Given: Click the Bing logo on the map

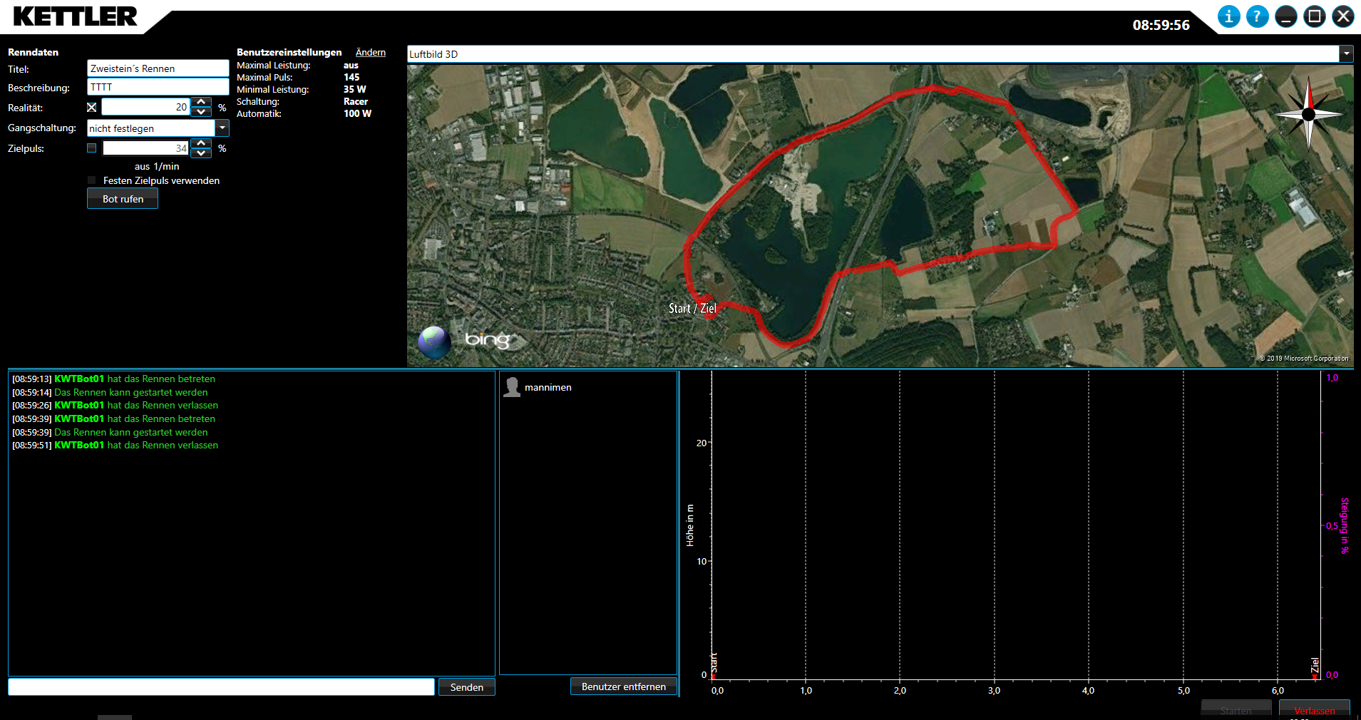Looking at the screenshot, I should point(488,340).
